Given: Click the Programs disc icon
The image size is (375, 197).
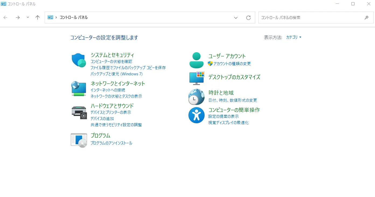Looking at the screenshot, I should click(x=79, y=140).
